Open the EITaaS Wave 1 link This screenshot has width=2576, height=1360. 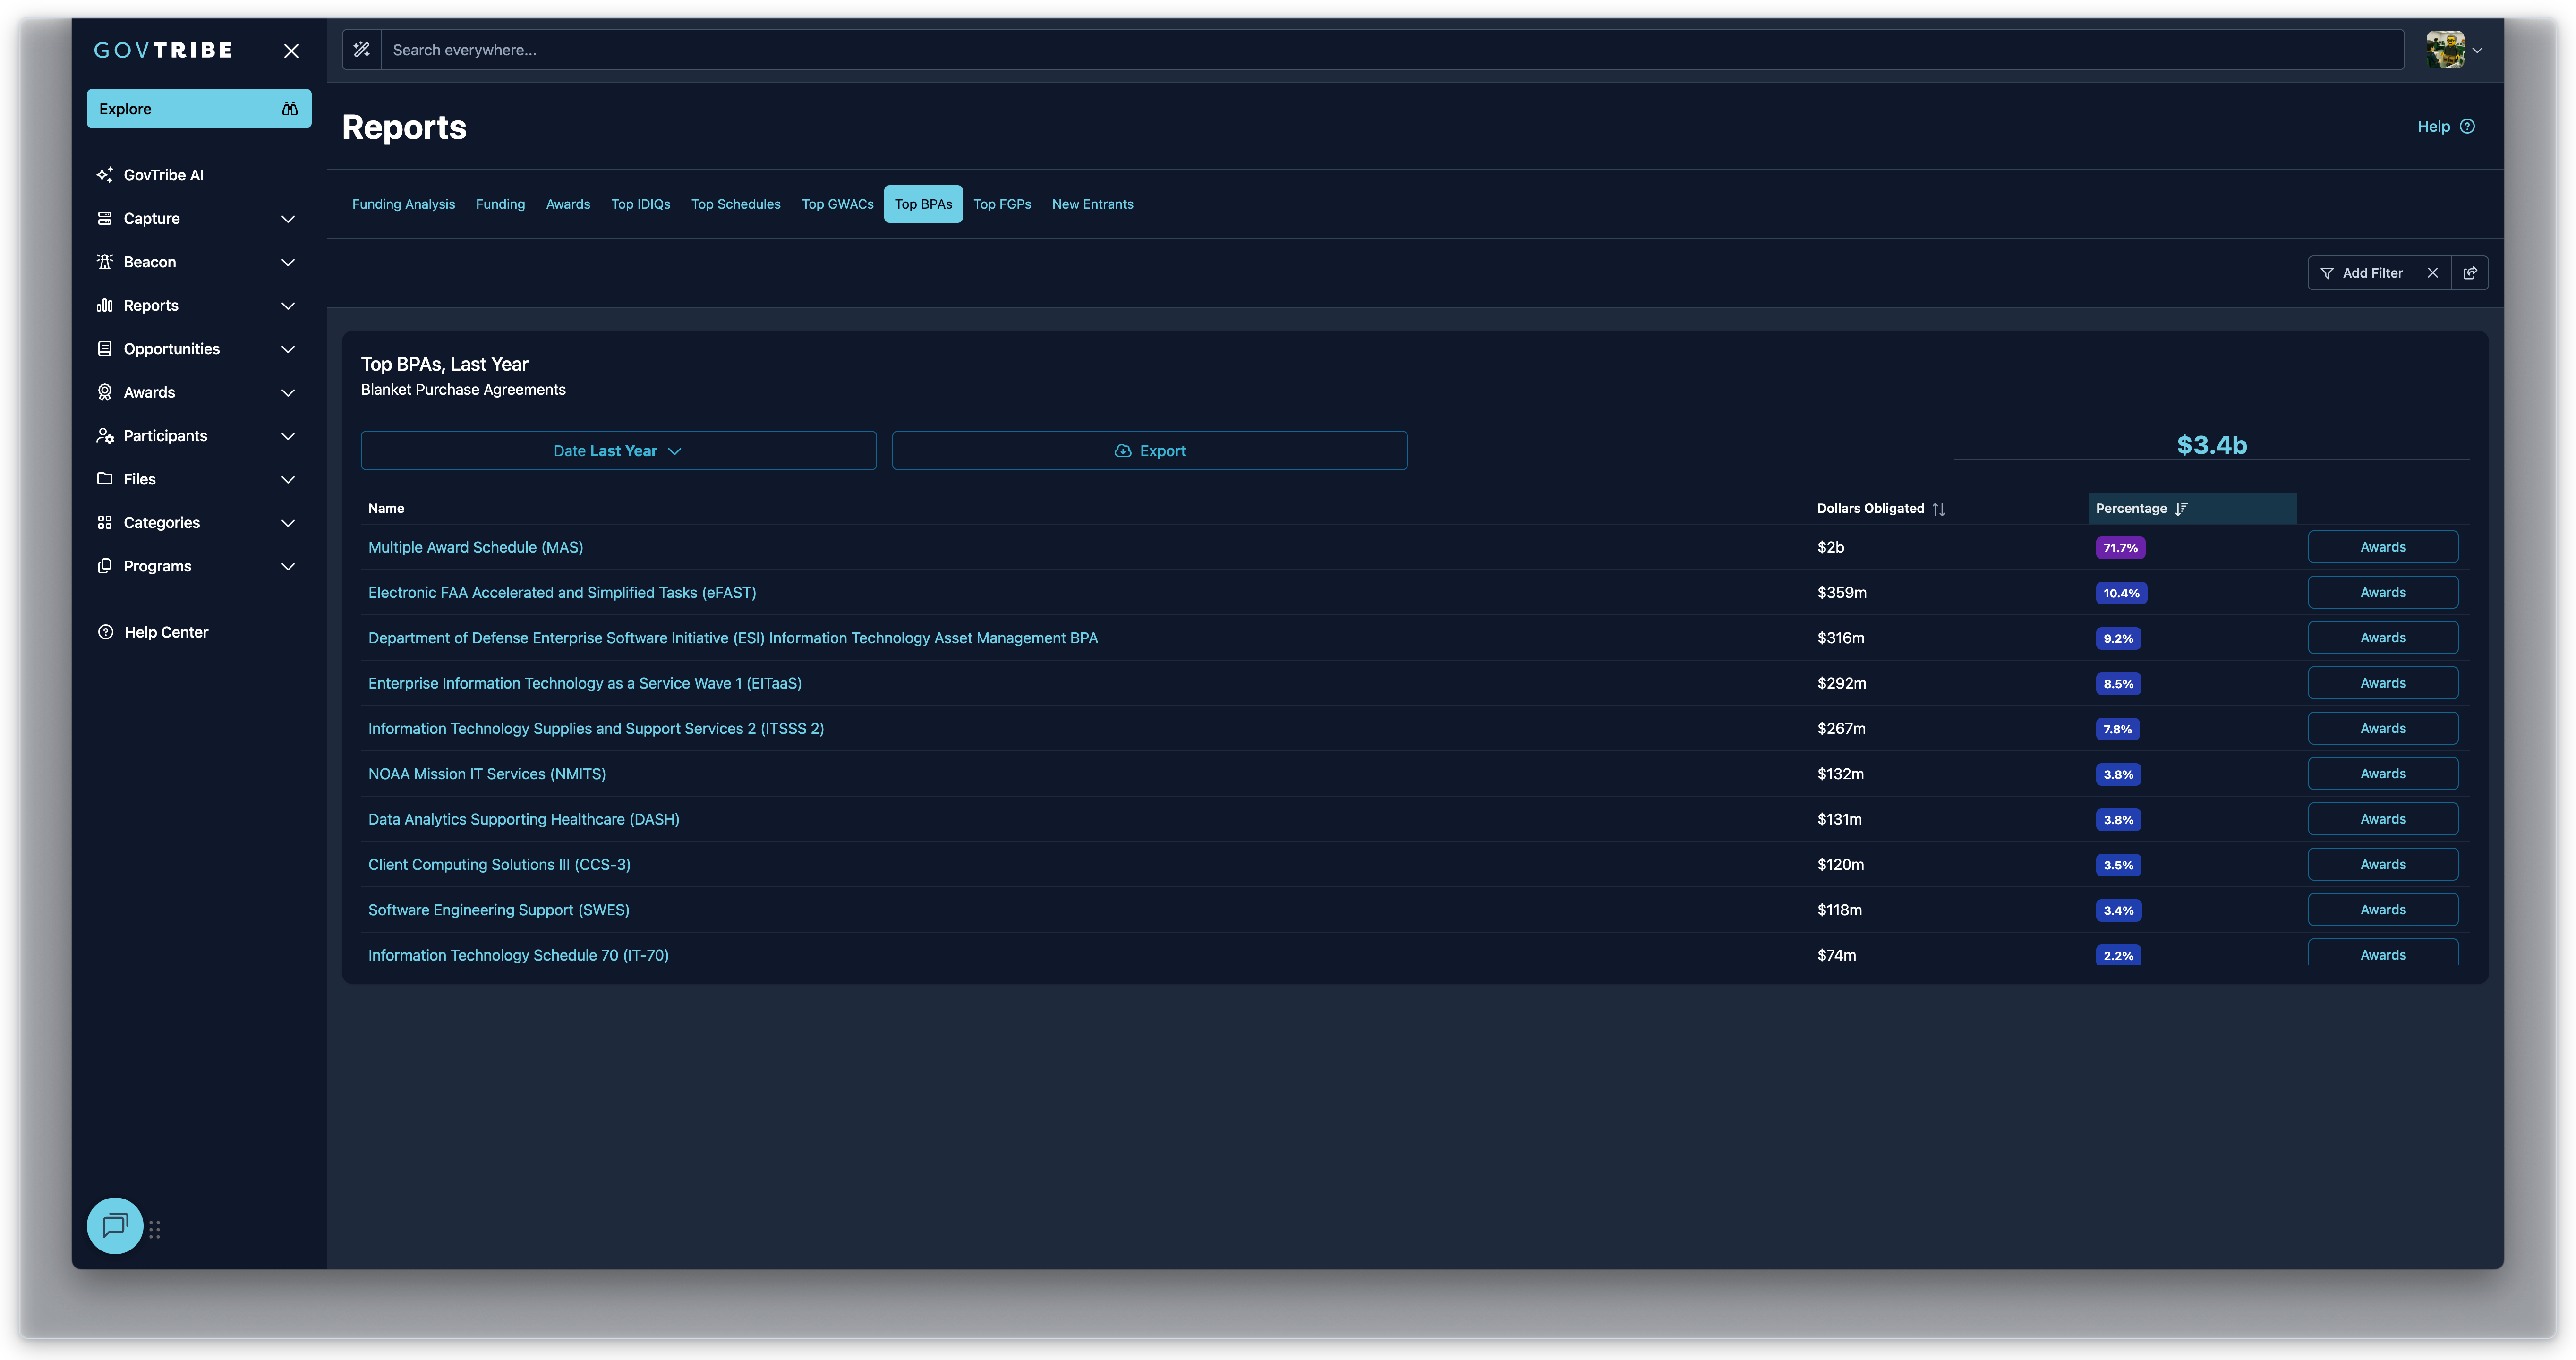click(x=585, y=683)
